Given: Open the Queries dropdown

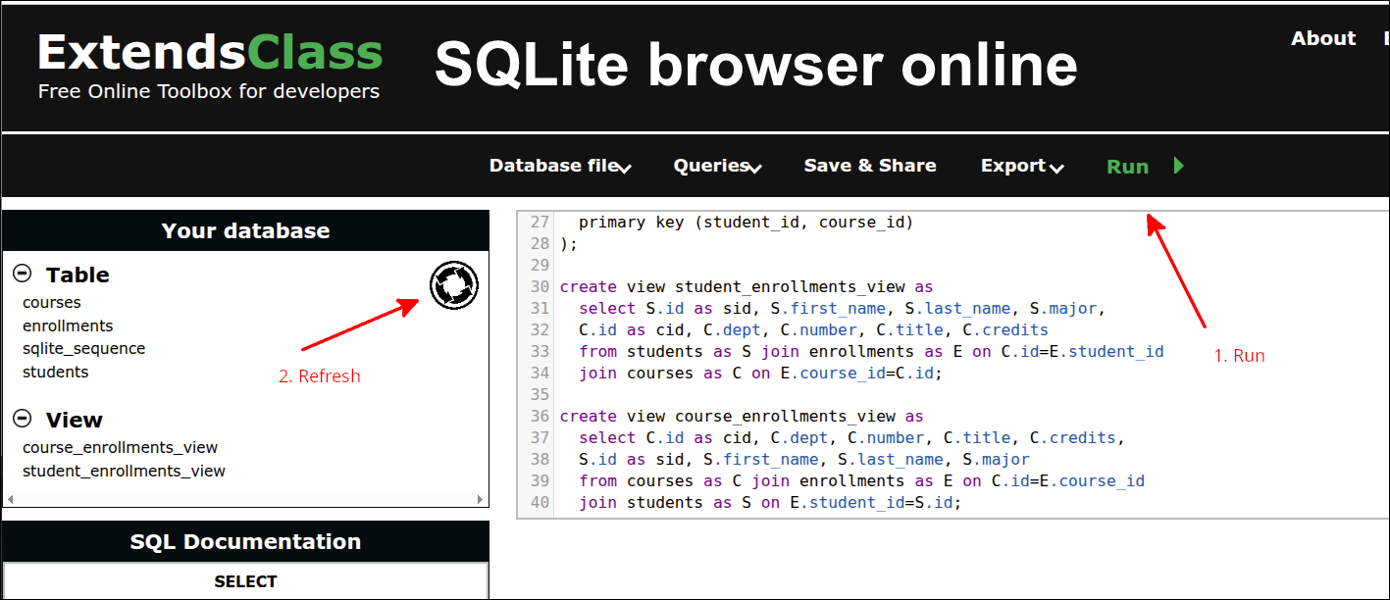Looking at the screenshot, I should point(716,166).
